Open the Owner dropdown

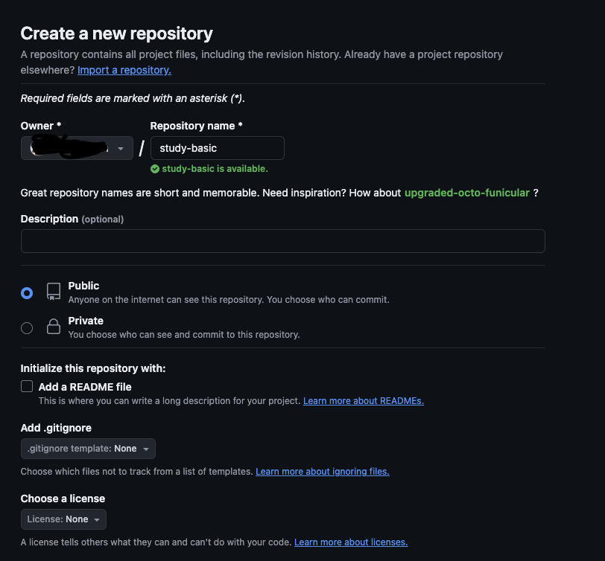(77, 148)
